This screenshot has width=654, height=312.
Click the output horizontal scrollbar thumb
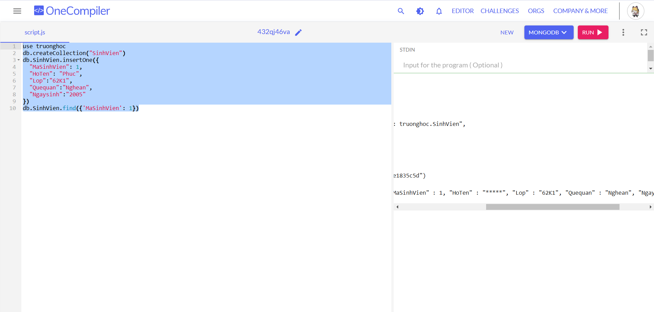tap(552, 207)
